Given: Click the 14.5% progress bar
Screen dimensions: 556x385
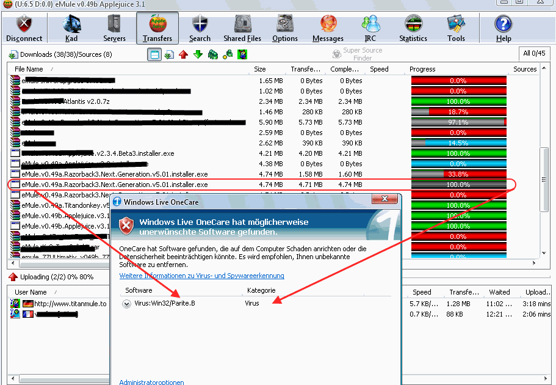Looking at the screenshot, I should tap(458, 143).
